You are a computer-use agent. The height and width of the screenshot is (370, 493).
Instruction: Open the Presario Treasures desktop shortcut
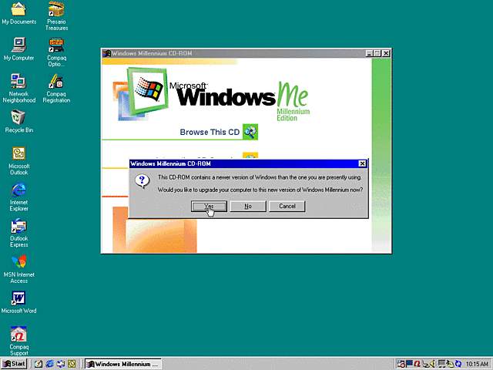click(56, 15)
